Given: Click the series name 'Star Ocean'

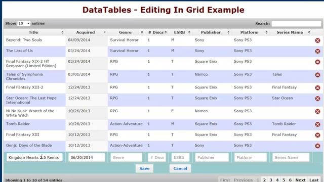Looking at the screenshot, I should (x=282, y=98).
